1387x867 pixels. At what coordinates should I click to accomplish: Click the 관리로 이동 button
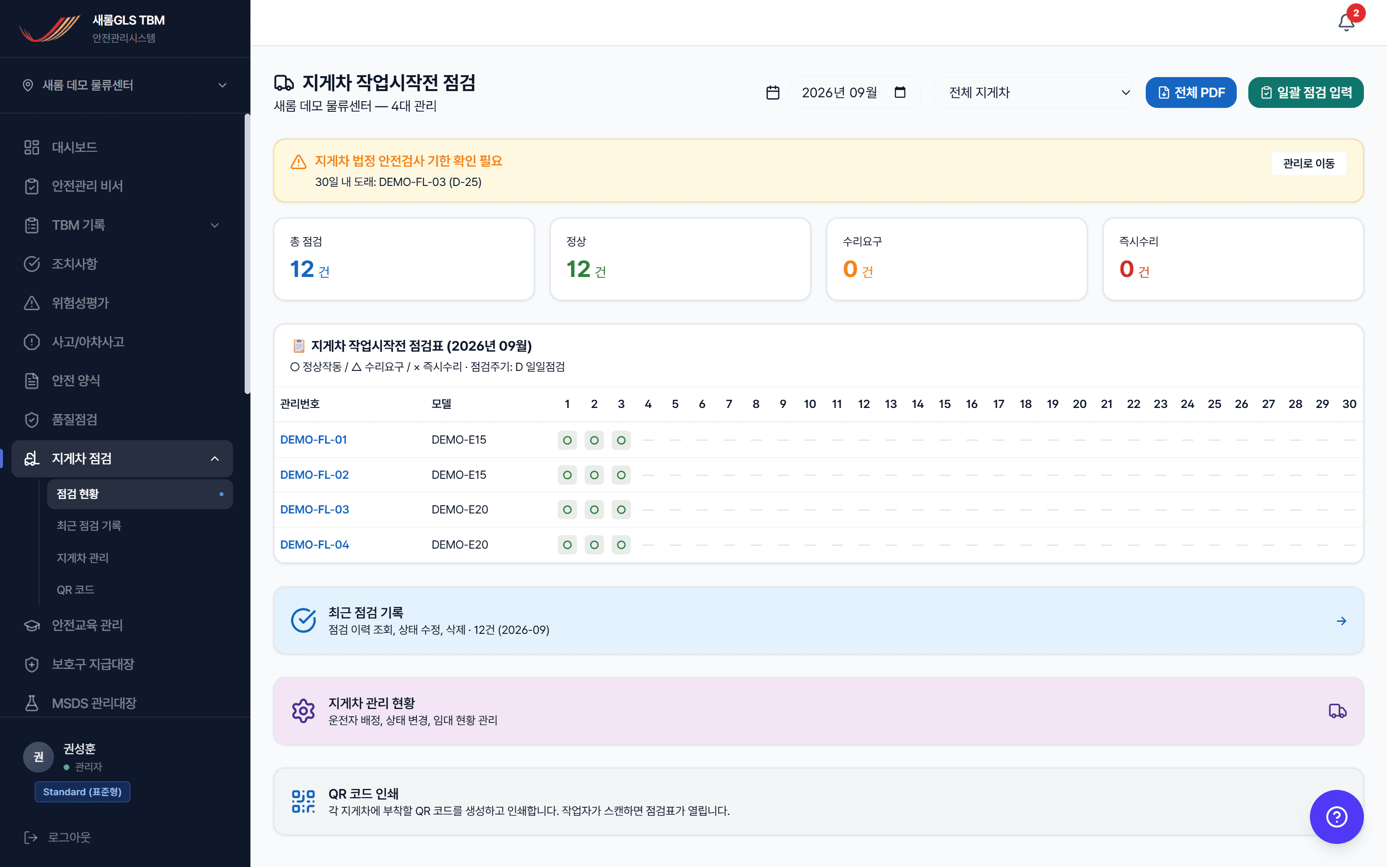point(1308,163)
